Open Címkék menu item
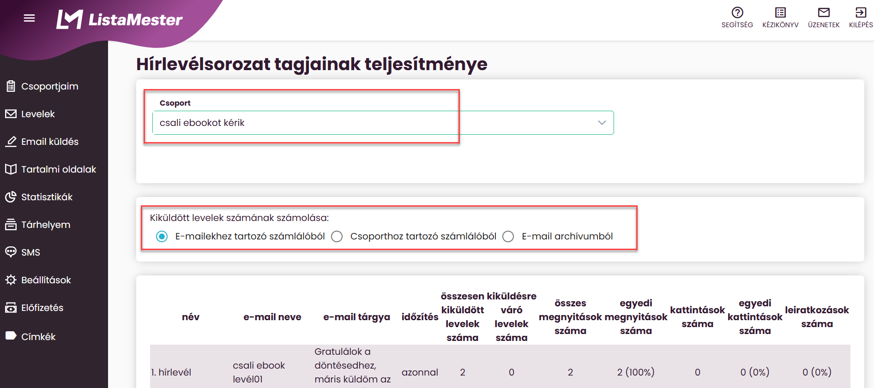The image size is (874, 388). [38, 337]
